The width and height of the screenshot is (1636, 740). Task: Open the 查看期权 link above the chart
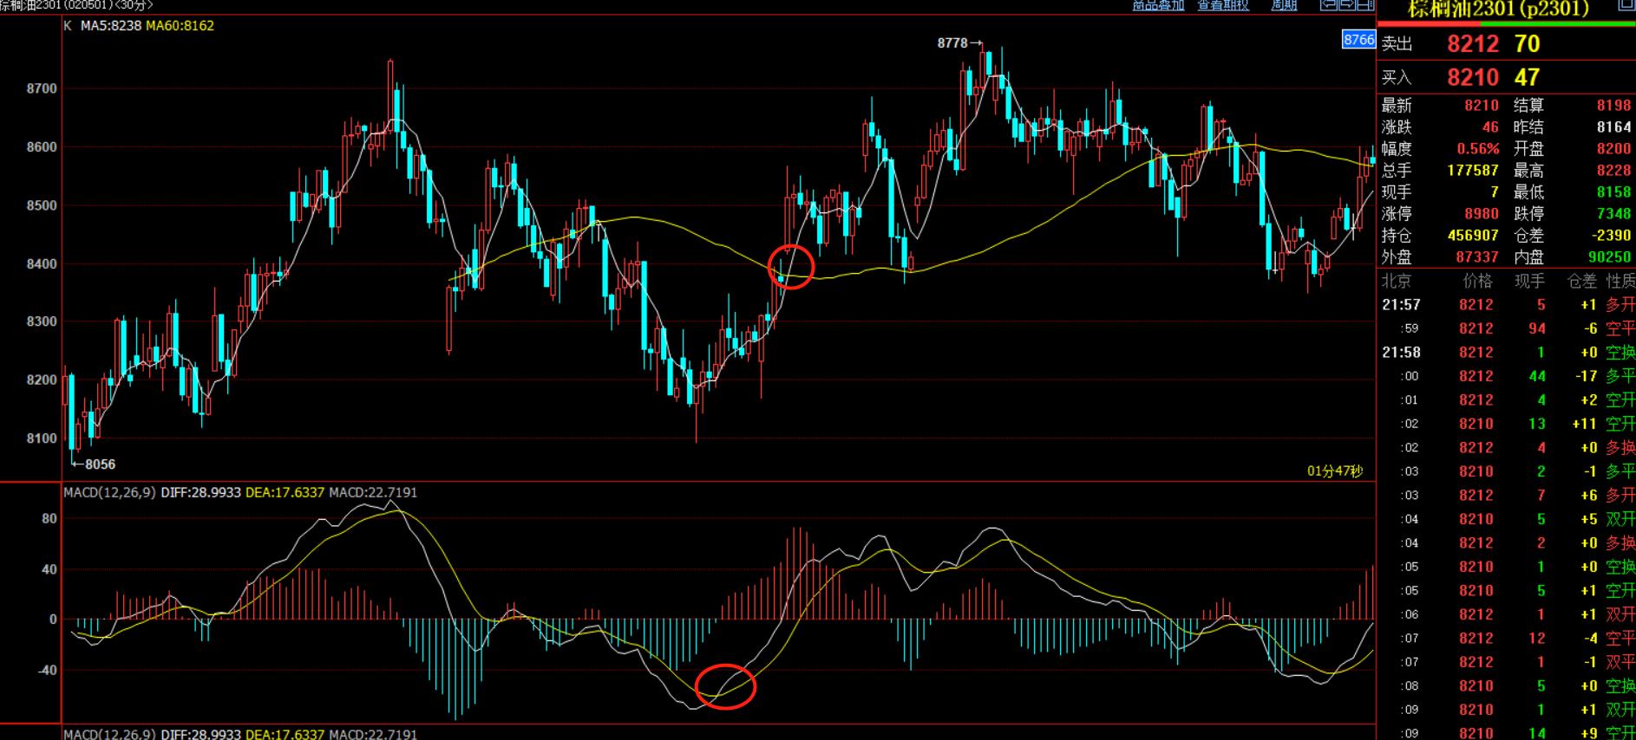1223,5
